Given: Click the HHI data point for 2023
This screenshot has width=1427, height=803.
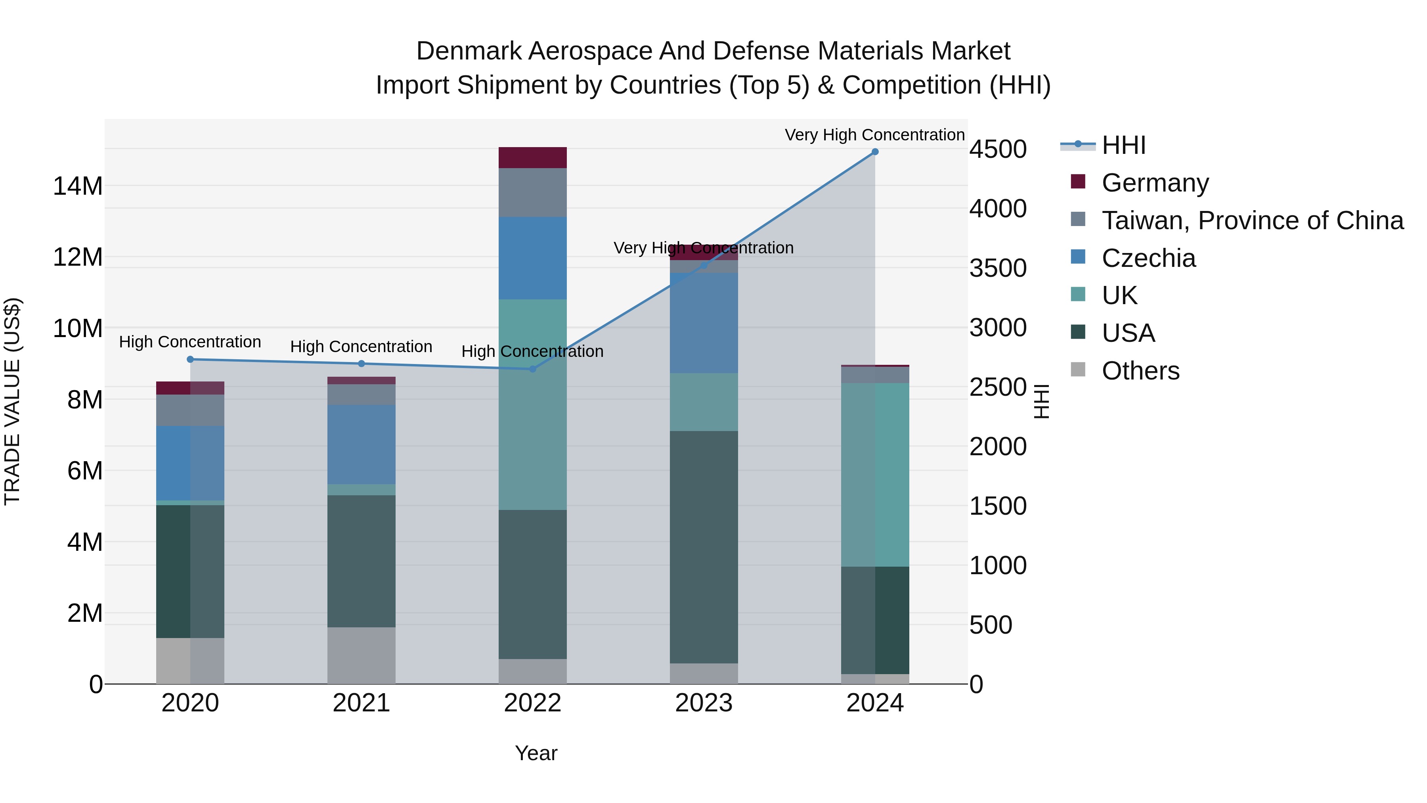Looking at the screenshot, I should point(704,266).
